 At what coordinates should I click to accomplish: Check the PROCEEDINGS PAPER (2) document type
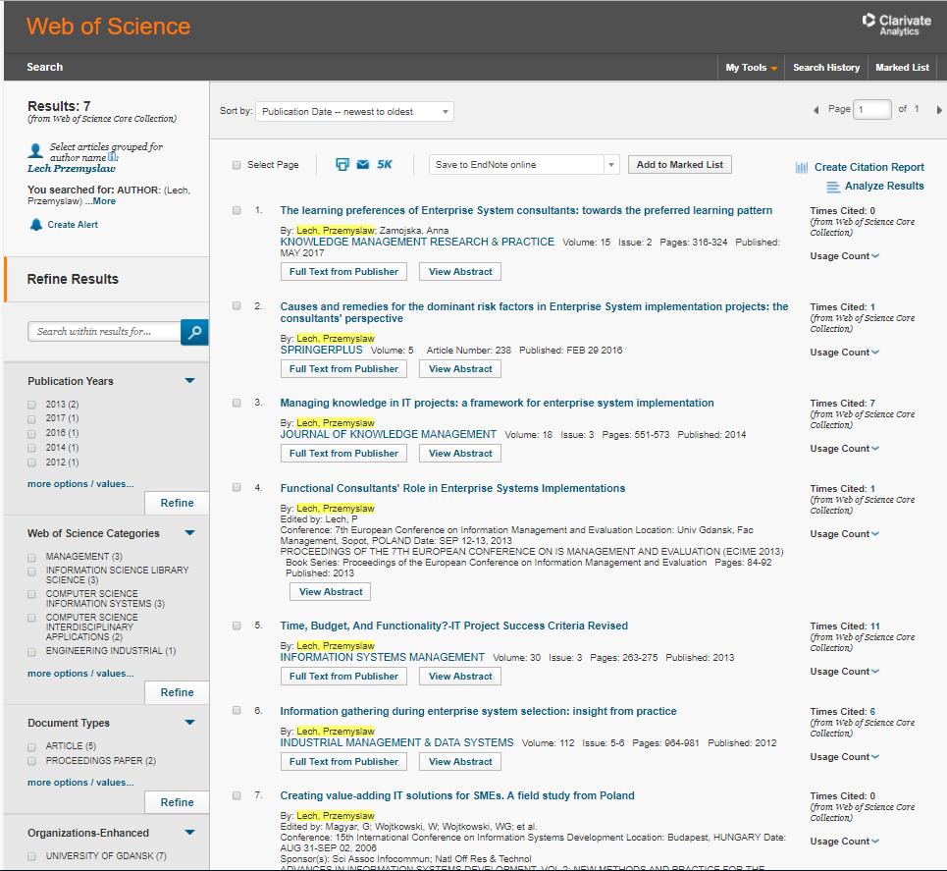32,762
